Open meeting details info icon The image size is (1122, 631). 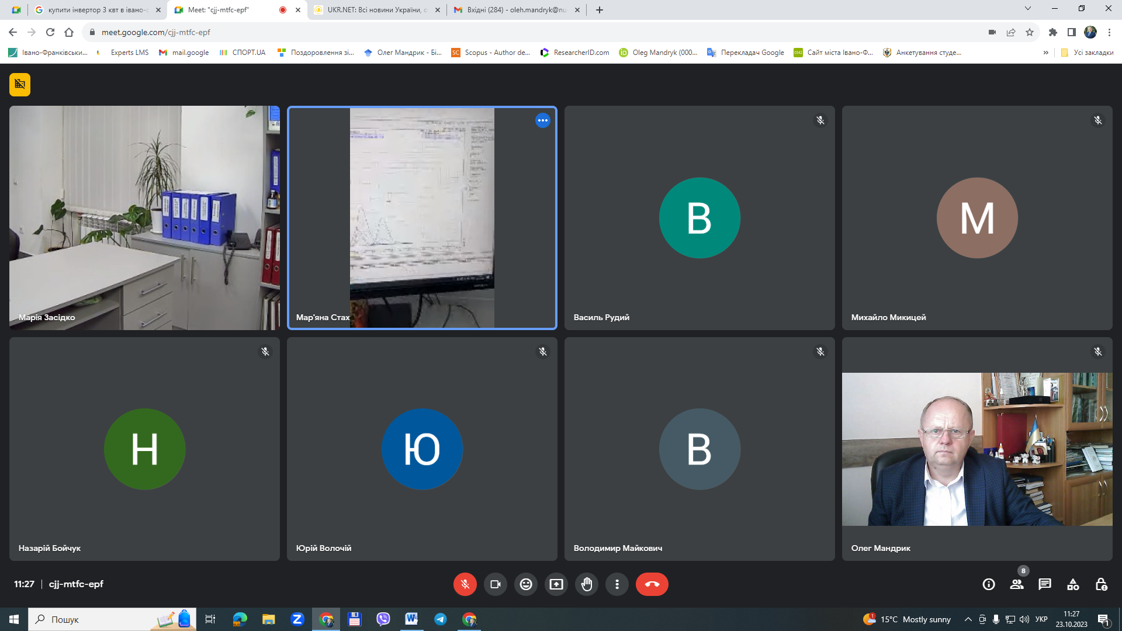pos(989,584)
